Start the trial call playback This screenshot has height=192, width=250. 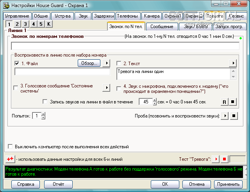225,116
